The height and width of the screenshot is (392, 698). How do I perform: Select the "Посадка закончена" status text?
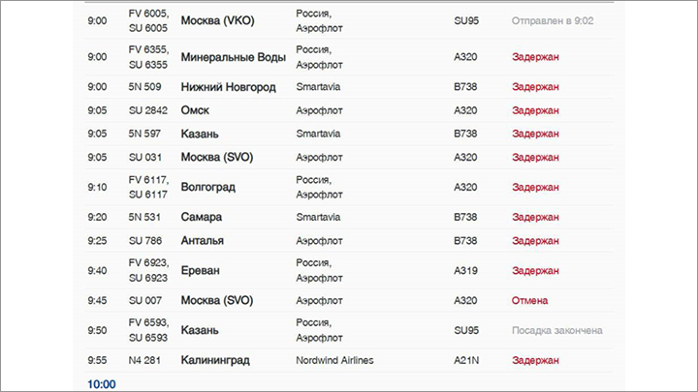pyautogui.click(x=556, y=330)
